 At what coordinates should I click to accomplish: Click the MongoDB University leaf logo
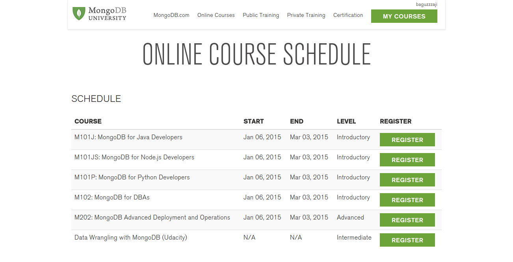coord(99,13)
